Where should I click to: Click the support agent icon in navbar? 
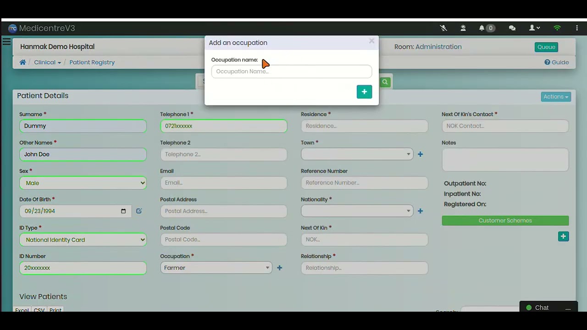(x=463, y=28)
